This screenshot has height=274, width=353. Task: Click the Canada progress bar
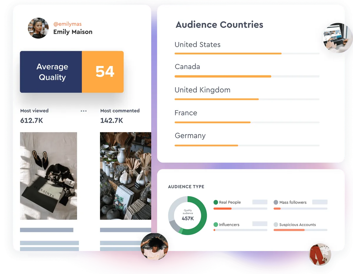point(247,76)
